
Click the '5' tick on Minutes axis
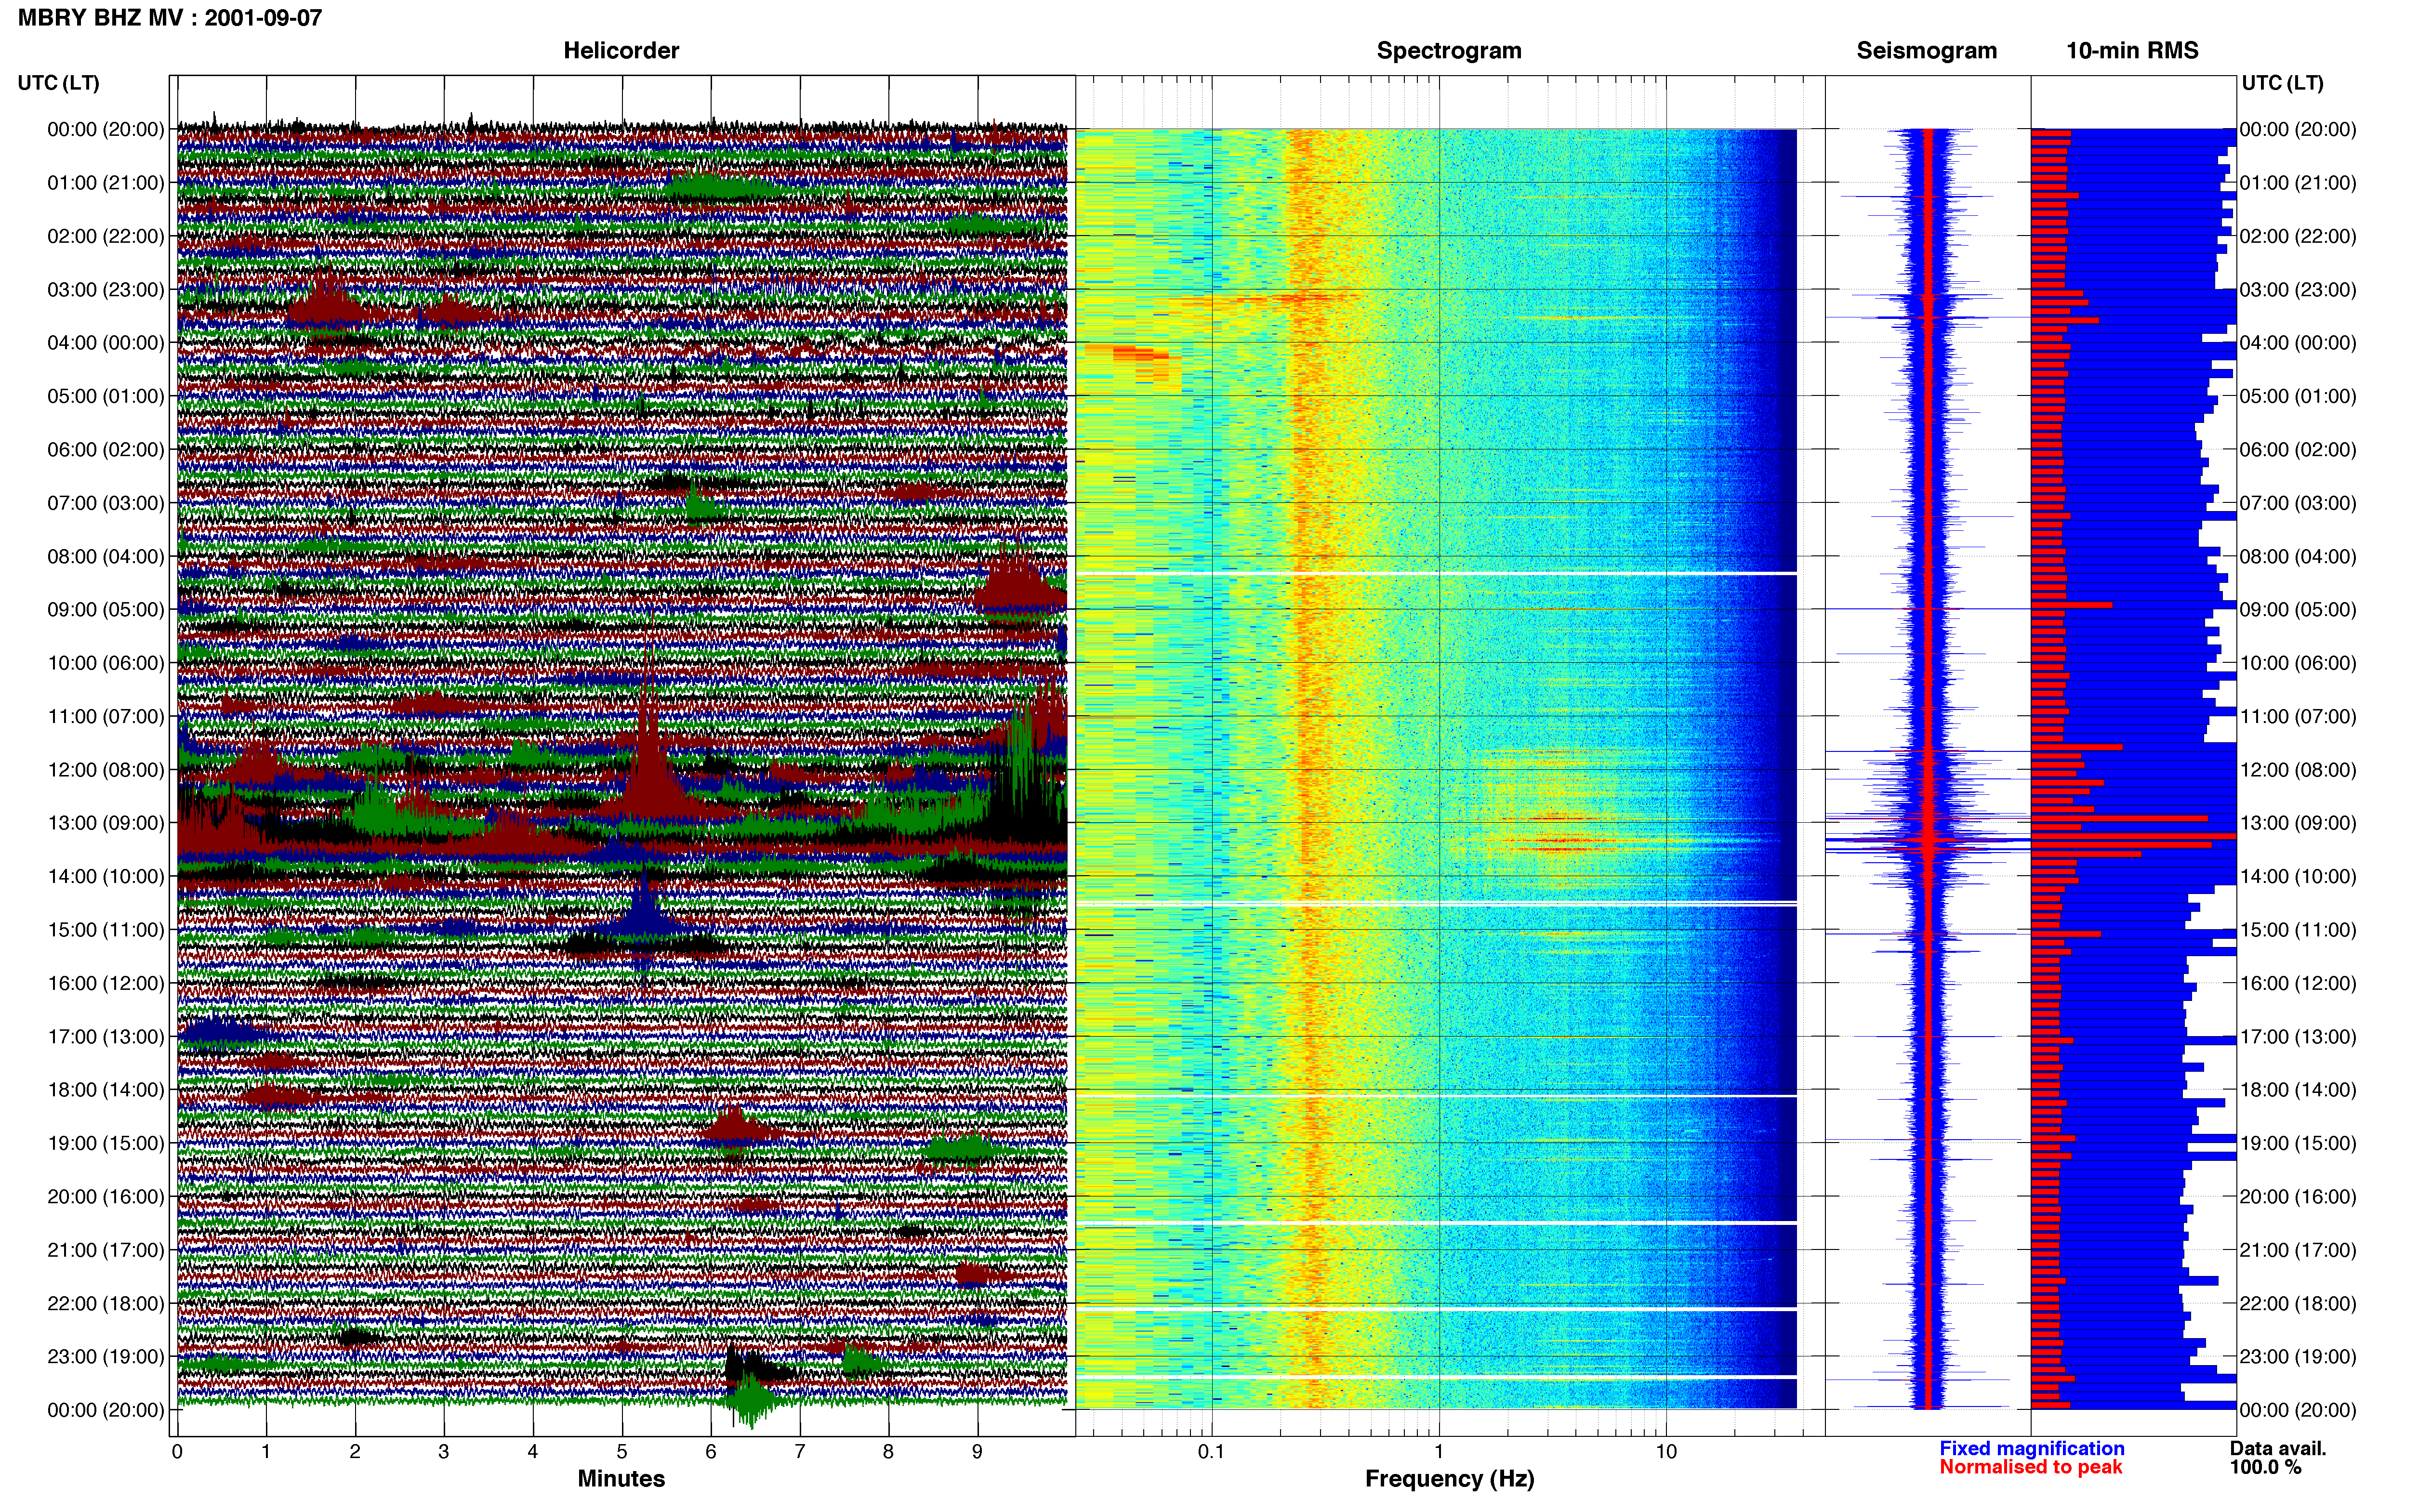pos(622,1452)
